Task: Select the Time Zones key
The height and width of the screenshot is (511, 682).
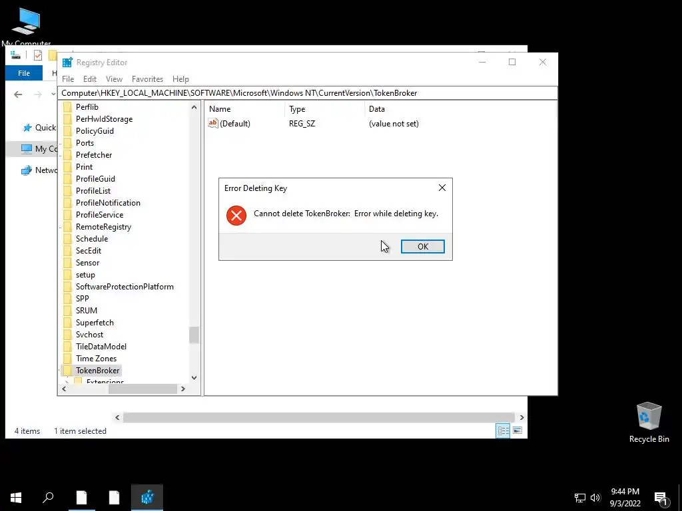Action: (96, 359)
